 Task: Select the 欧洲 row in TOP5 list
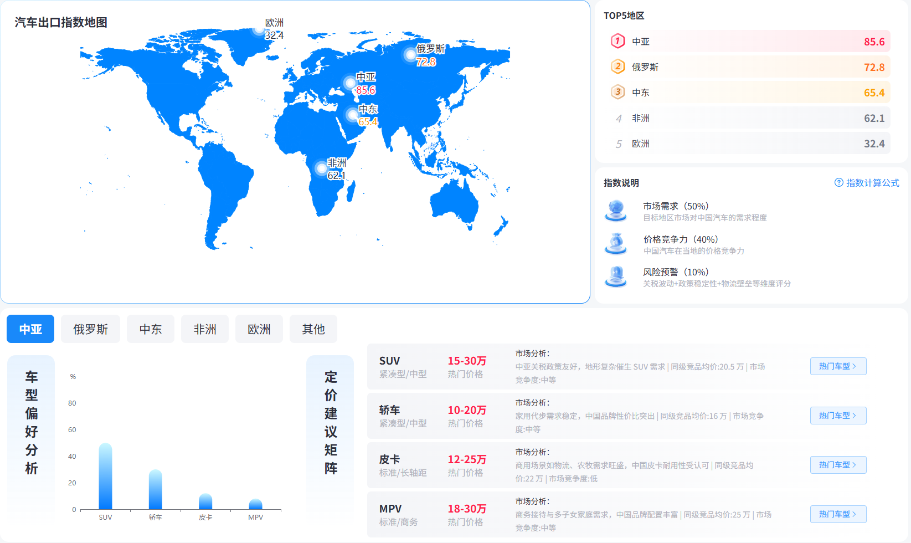tap(748, 144)
